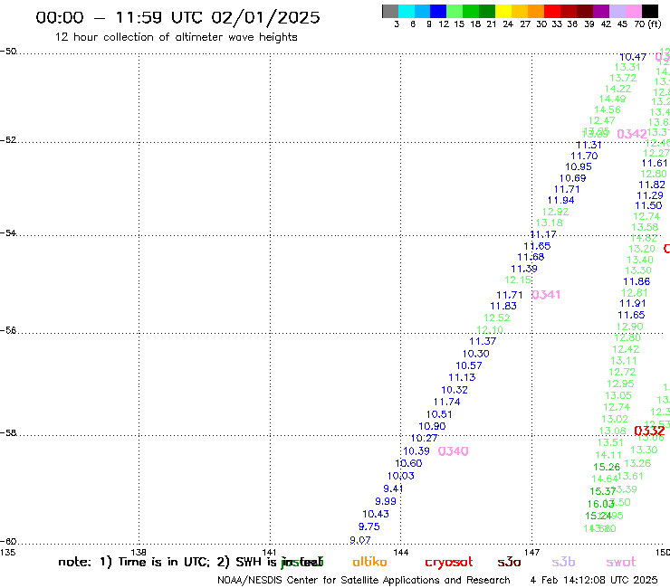Click the wave height value '11.39'

tap(524, 269)
